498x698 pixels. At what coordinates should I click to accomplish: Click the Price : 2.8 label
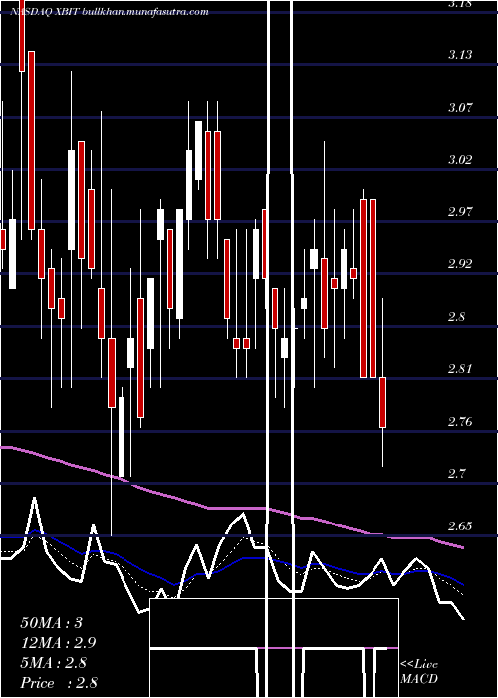59,682
